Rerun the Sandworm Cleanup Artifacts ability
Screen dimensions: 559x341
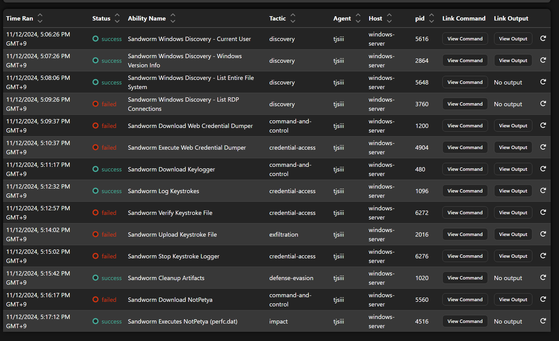click(543, 277)
